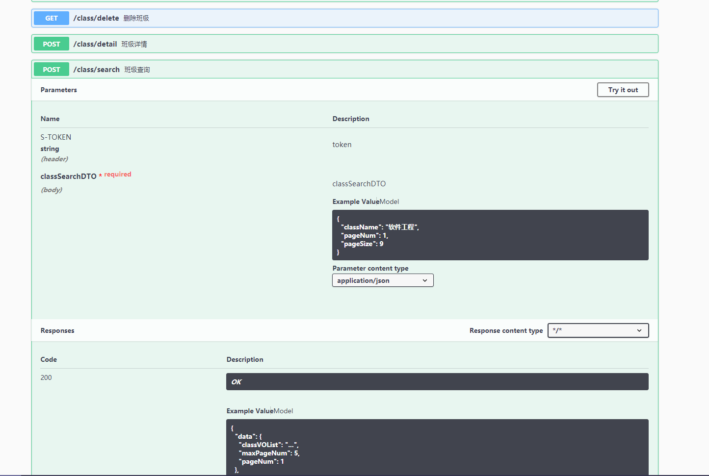Expand the POST /class/detail endpoint
The height and width of the screenshot is (476, 709).
[343, 44]
